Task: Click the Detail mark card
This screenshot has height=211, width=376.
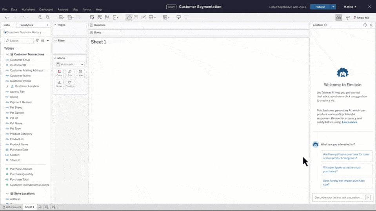Action: point(59,84)
